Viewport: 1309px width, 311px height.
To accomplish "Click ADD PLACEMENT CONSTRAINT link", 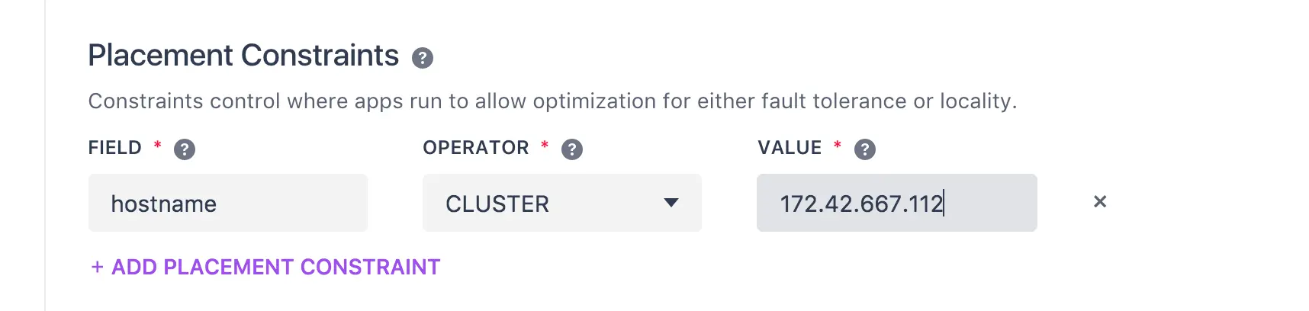I will (265, 267).
